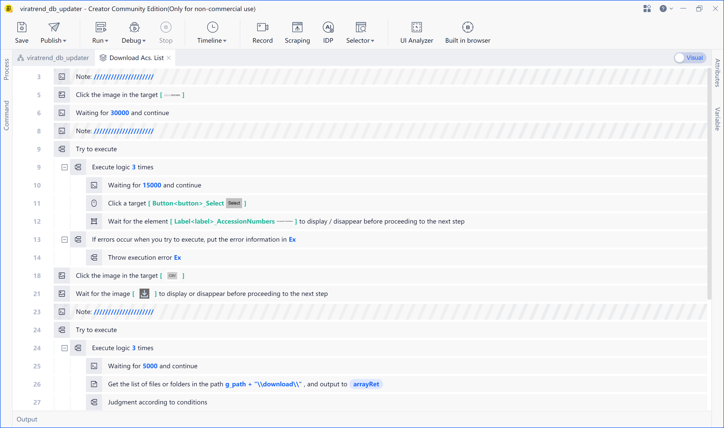Collapse the line 9 Execute logic block
Viewport: 724px width, 428px height.
point(65,167)
